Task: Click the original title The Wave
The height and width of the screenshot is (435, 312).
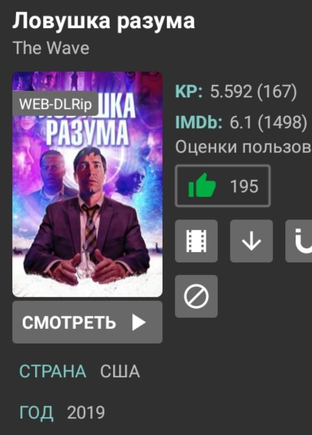Action: [x=51, y=48]
